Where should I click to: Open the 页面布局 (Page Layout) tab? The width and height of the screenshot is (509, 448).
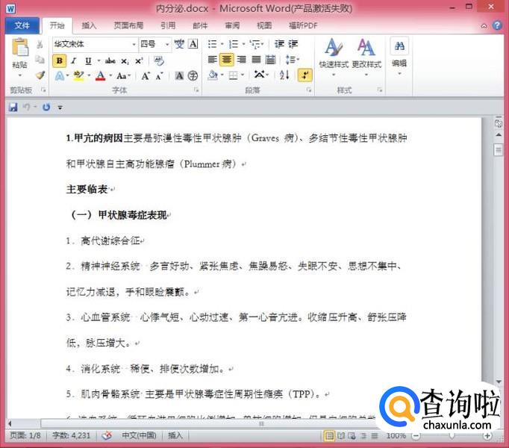coord(127,25)
